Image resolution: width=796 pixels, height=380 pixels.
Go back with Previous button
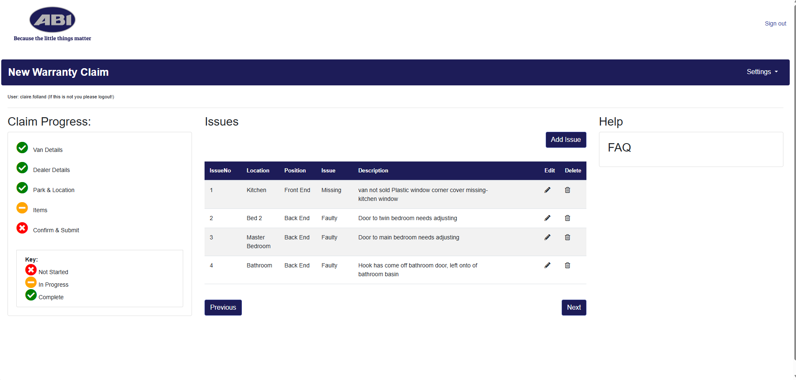coord(223,308)
